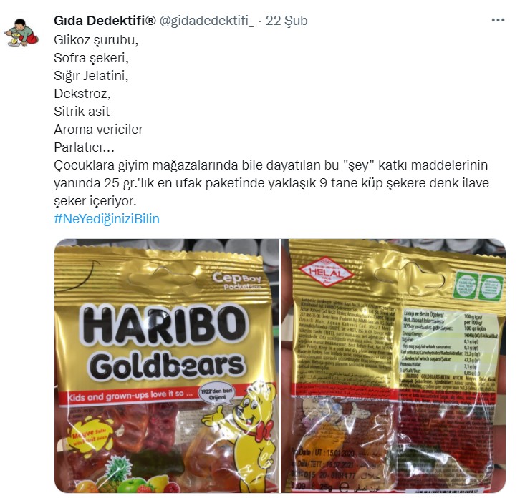This screenshot has width=520, height=498.
Task: Click the black HARIBO logo lettering
Action: tap(165, 323)
